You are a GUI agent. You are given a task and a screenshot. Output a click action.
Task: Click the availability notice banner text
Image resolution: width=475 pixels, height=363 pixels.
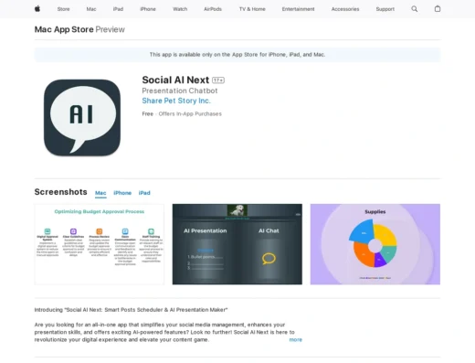pyautogui.click(x=237, y=55)
